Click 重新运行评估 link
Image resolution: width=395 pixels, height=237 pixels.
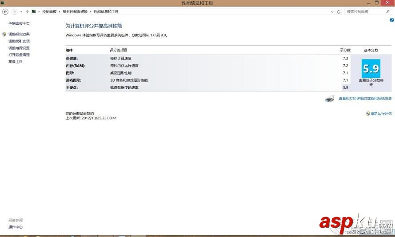pos(381,114)
